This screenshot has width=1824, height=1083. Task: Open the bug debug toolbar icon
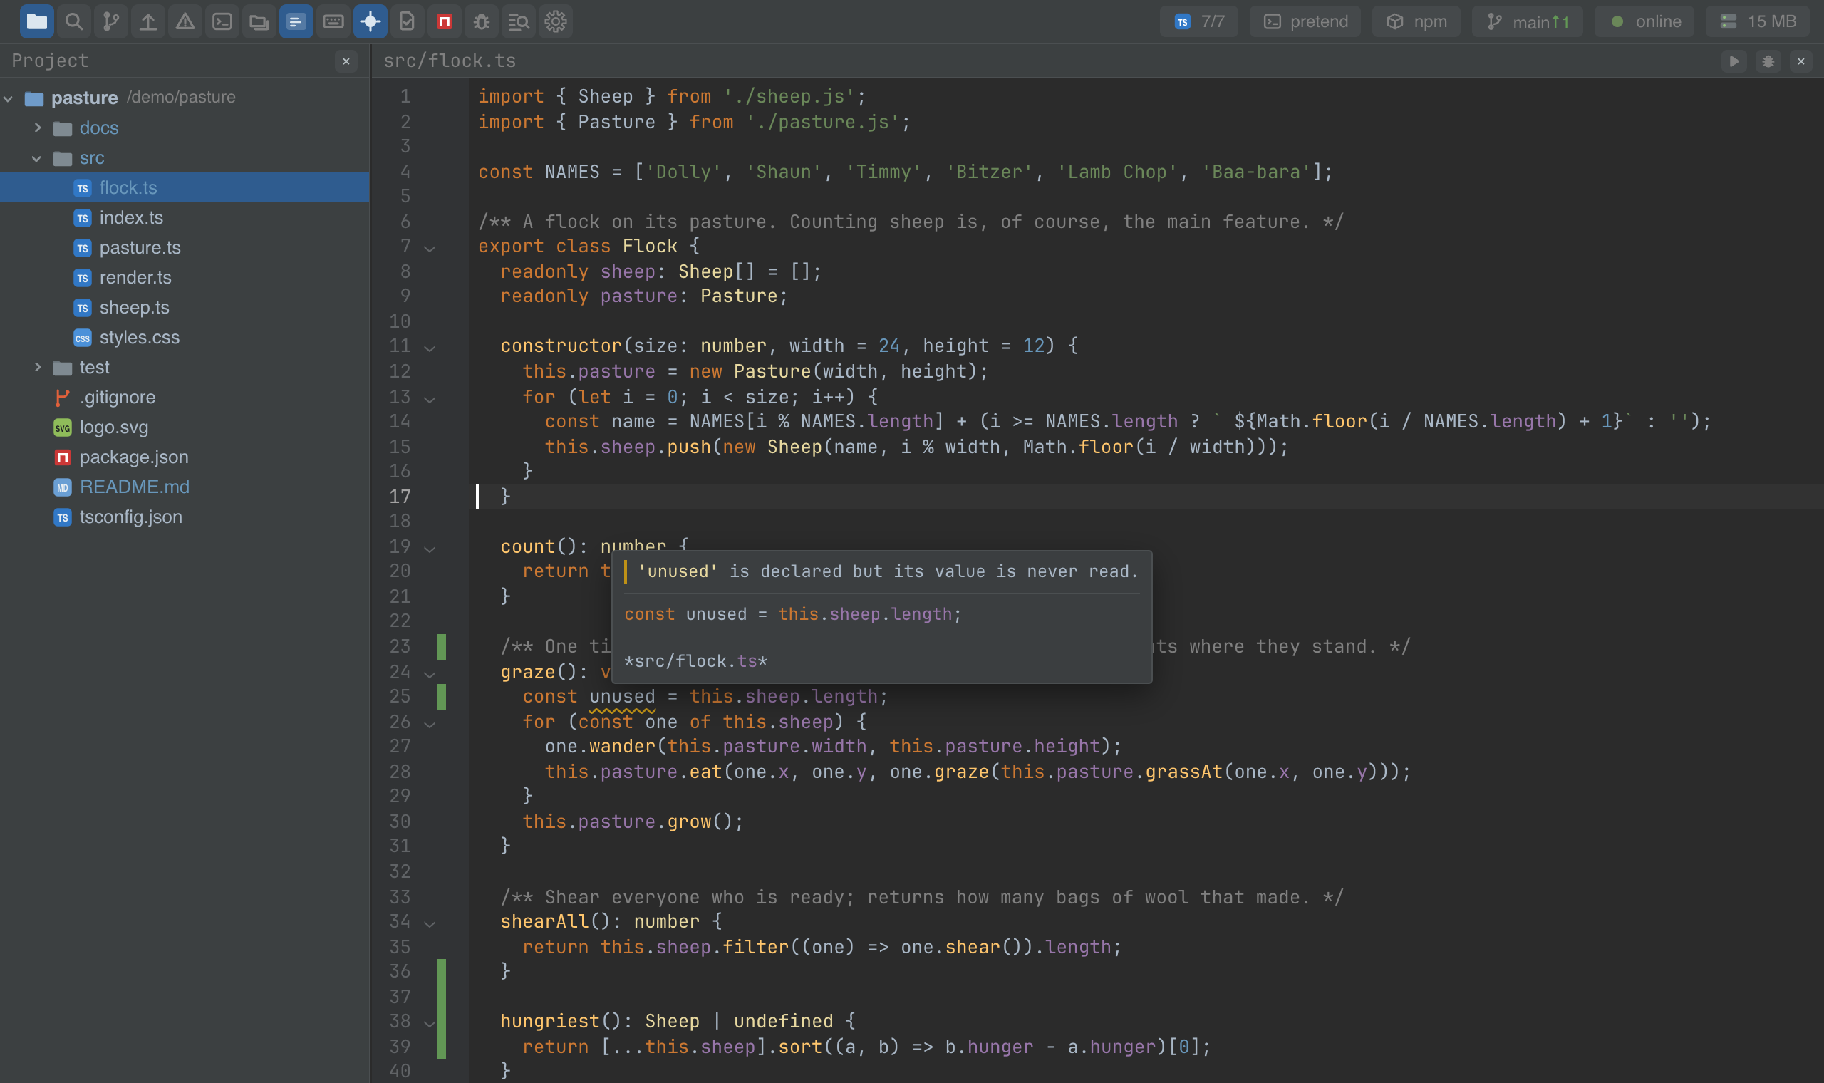pos(482,21)
